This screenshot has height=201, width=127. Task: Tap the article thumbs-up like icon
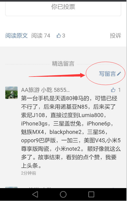[59, 35]
